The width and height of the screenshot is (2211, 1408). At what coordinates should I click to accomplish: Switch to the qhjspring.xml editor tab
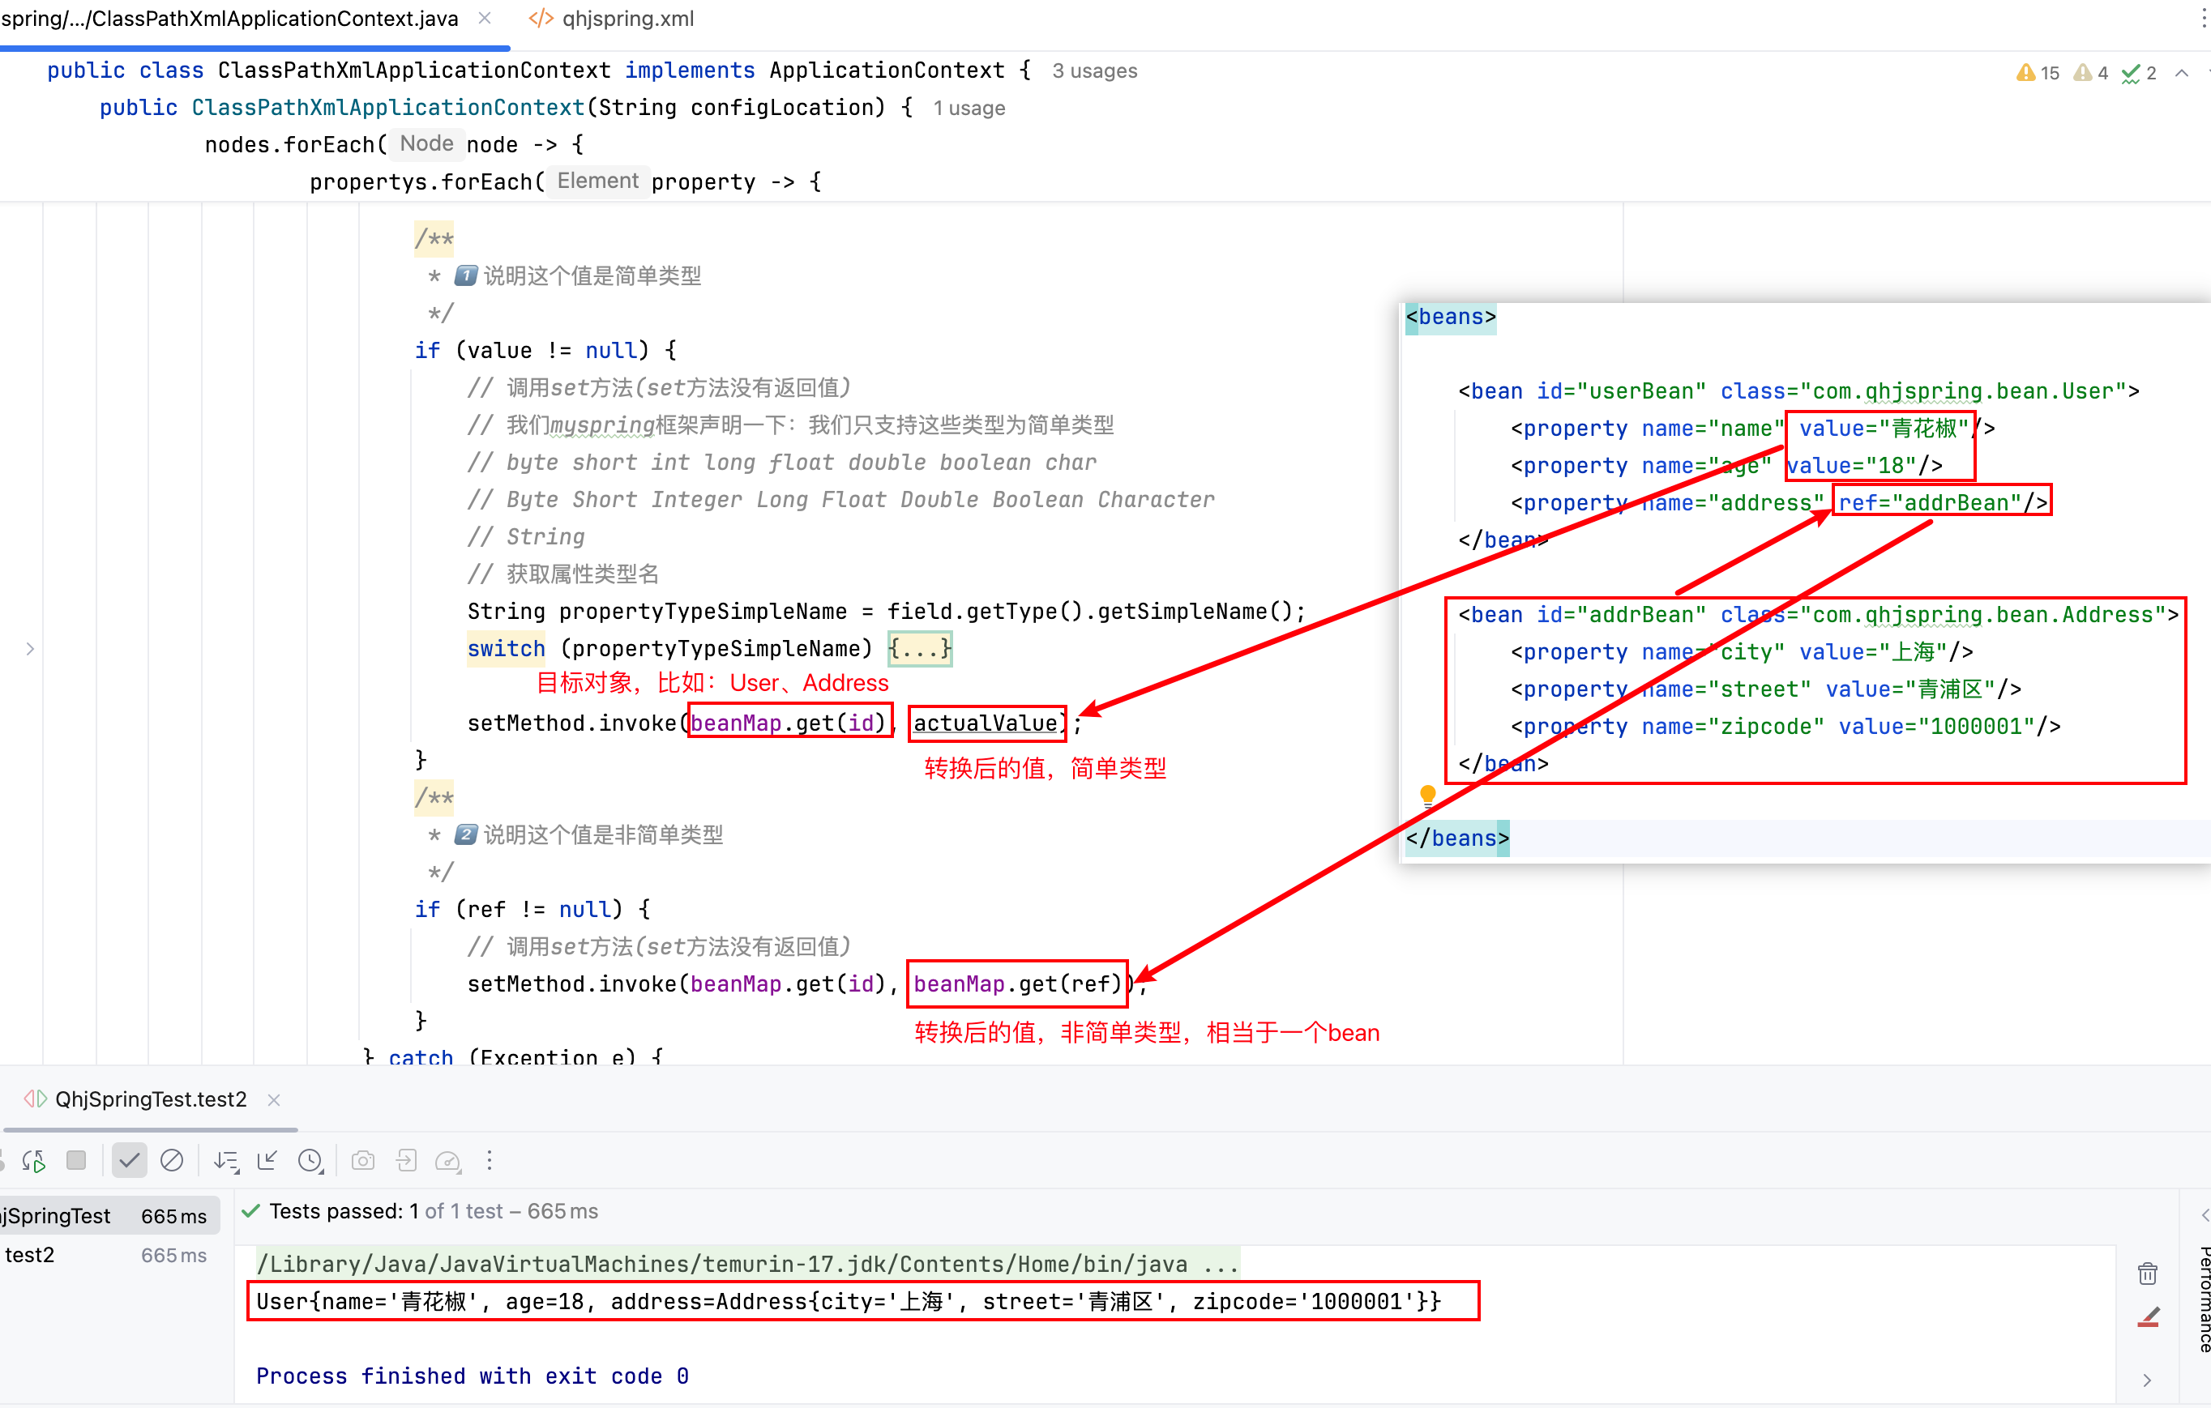point(612,19)
